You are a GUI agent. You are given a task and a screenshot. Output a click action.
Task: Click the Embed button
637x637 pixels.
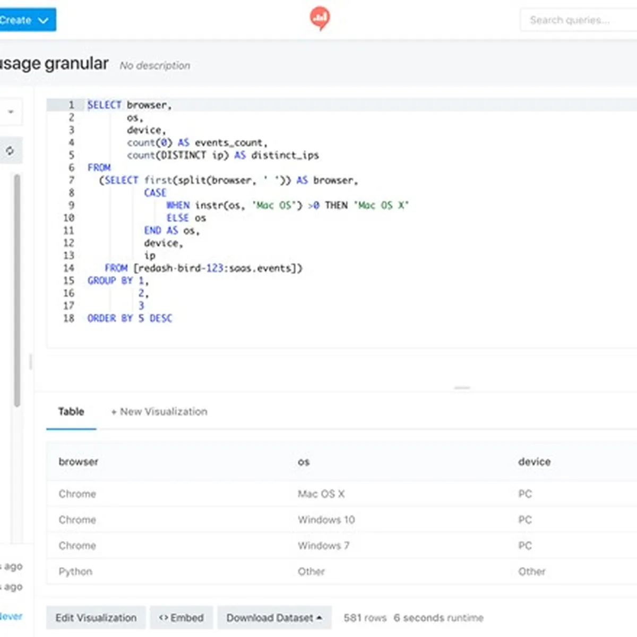(x=182, y=618)
